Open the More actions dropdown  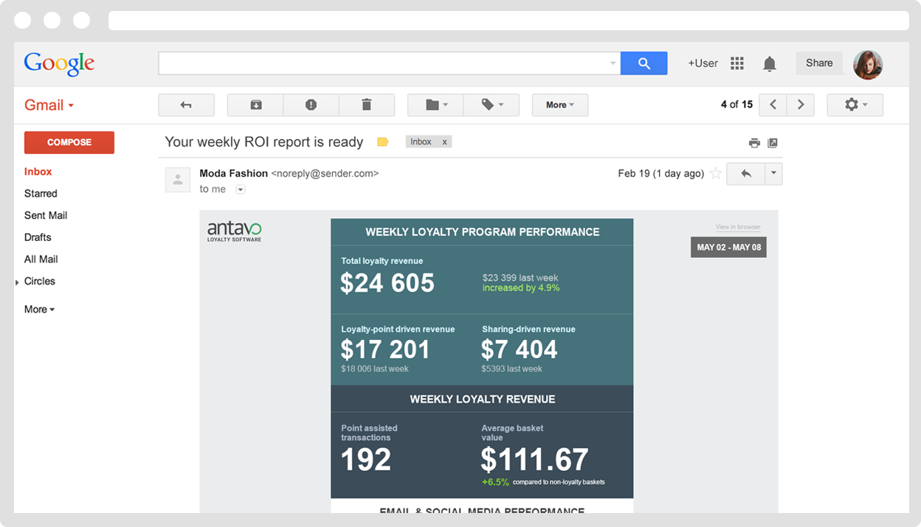(560, 105)
